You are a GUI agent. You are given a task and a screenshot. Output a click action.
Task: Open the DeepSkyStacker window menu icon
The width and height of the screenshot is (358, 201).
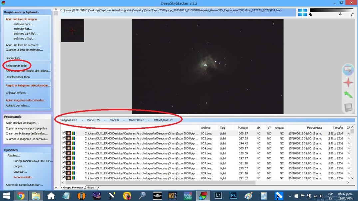click(3, 3)
